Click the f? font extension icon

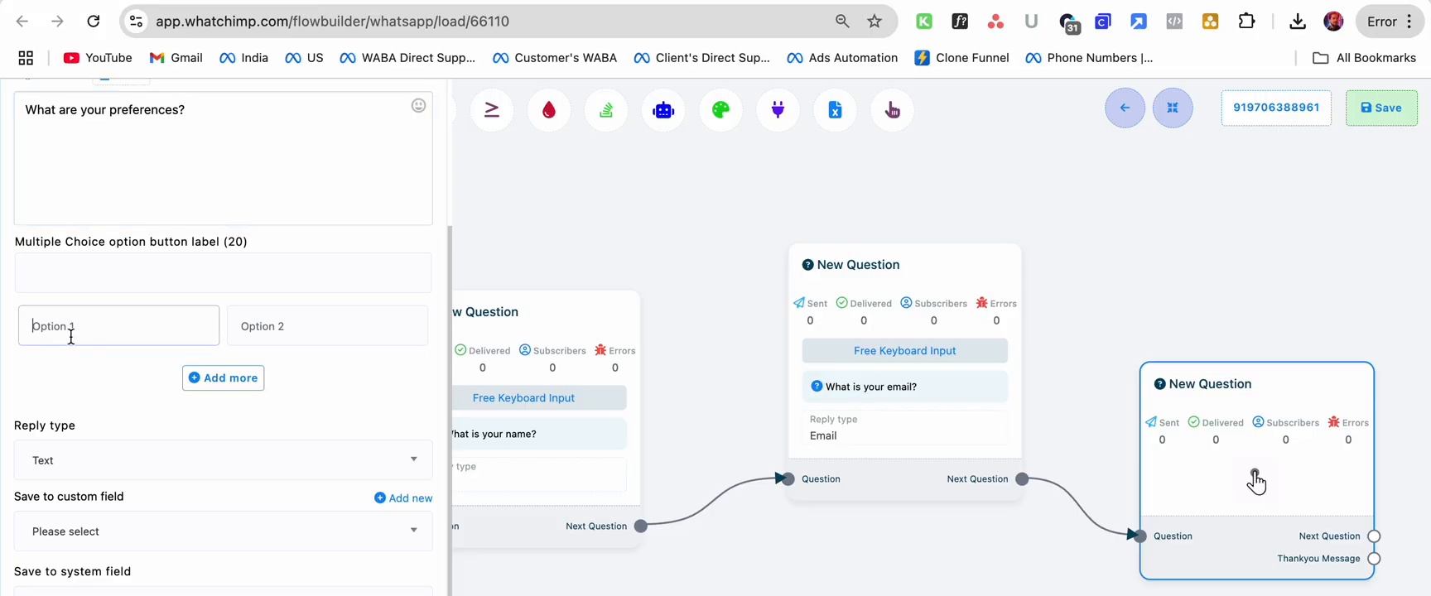pyautogui.click(x=960, y=22)
